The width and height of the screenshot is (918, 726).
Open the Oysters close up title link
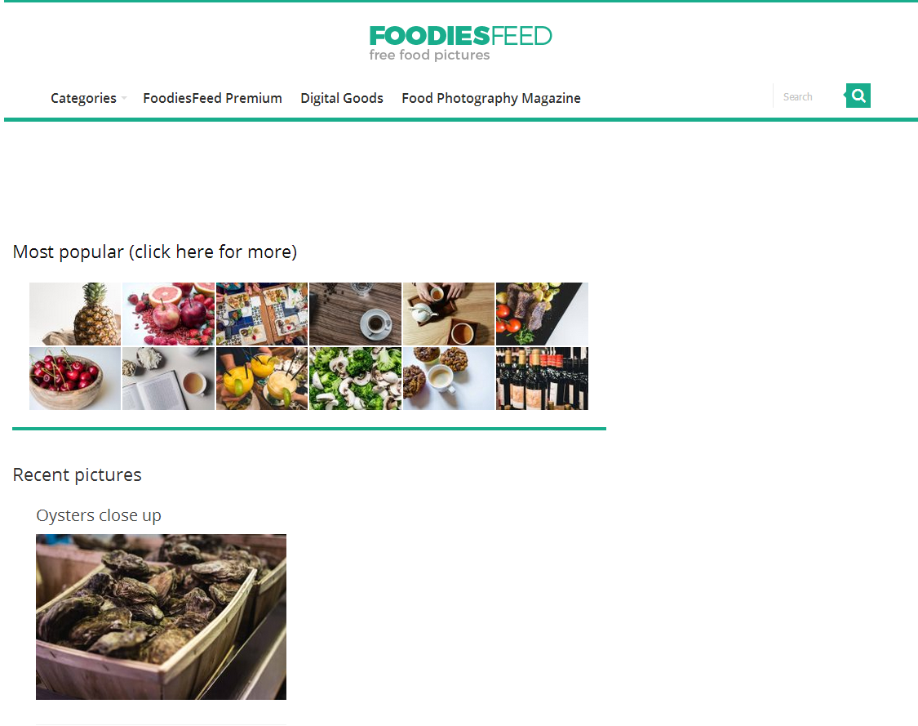(99, 515)
